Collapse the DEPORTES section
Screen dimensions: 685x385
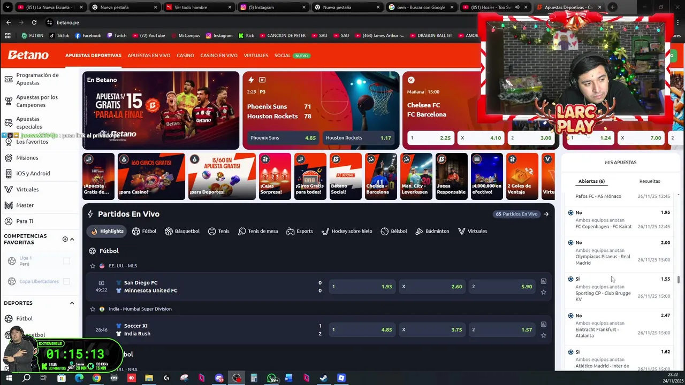[x=72, y=303]
